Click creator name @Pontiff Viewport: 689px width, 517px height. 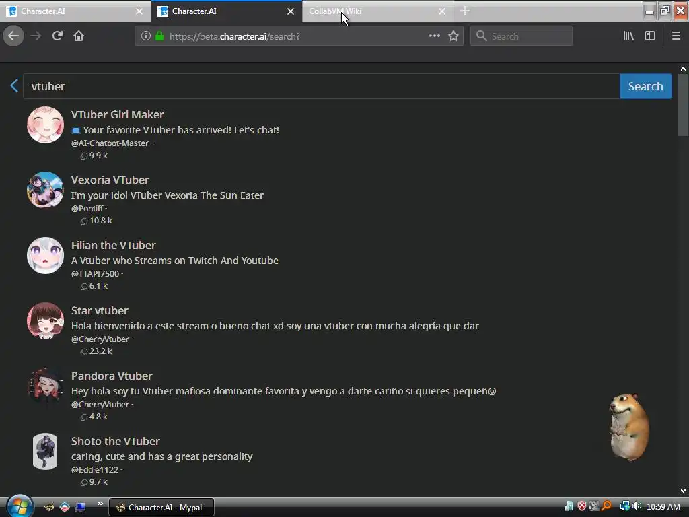click(87, 209)
